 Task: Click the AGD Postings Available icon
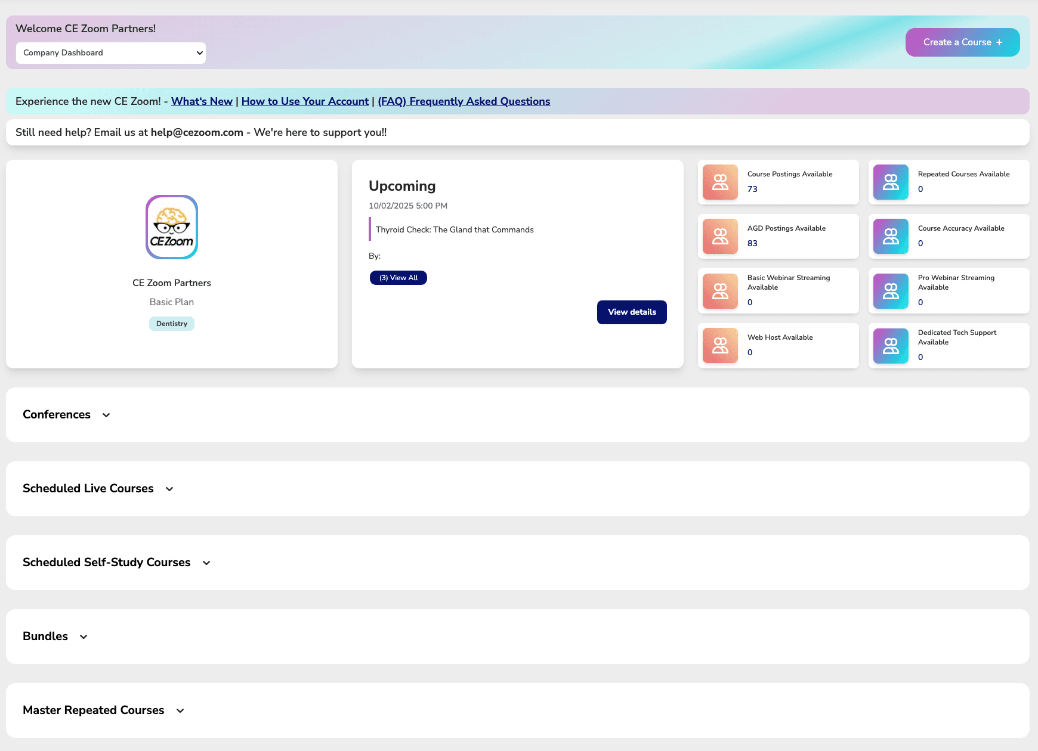click(720, 237)
